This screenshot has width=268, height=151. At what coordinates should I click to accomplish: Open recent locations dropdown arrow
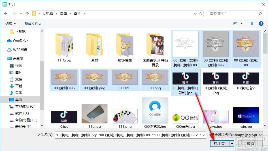21,14
